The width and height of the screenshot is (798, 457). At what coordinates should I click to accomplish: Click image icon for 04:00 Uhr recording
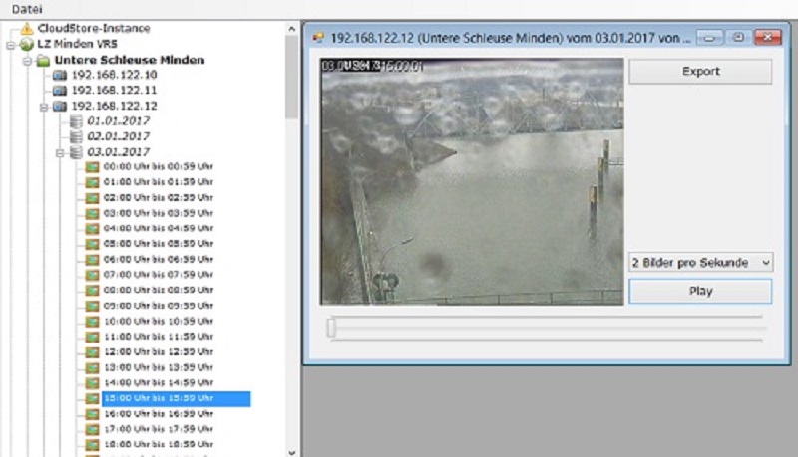pos(92,229)
